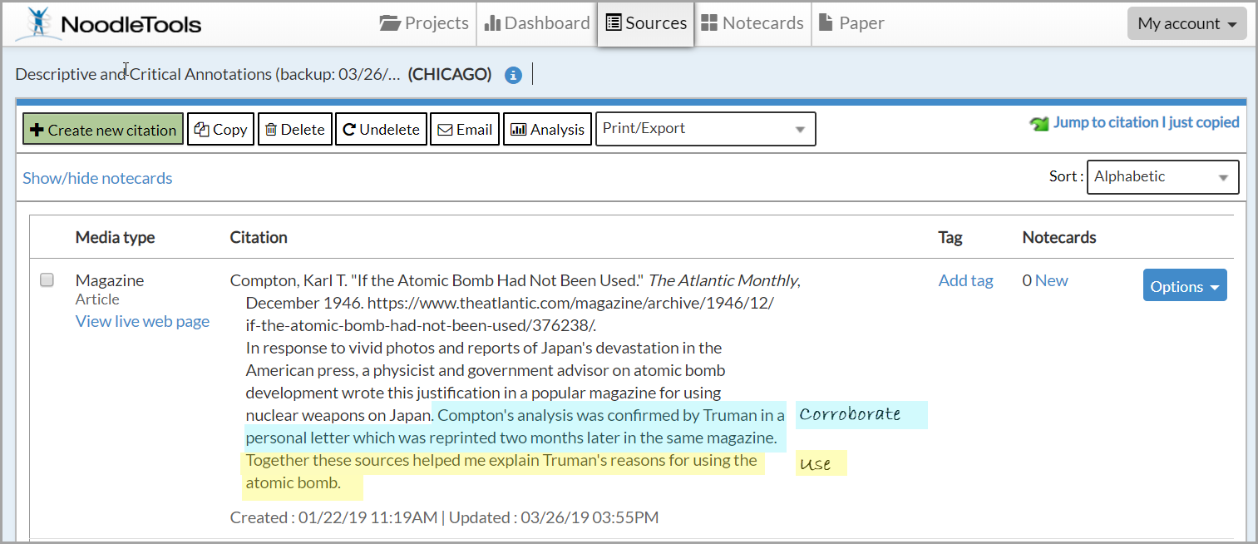This screenshot has width=1258, height=544.
Task: Click Add tag for the magazine source
Action: (964, 280)
